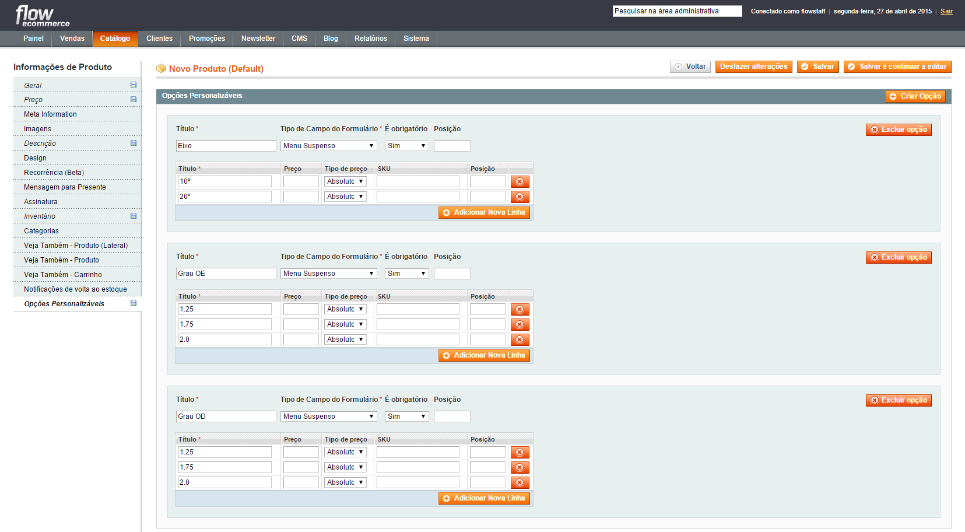Open field type dropdown for Grau OE

tap(329, 274)
